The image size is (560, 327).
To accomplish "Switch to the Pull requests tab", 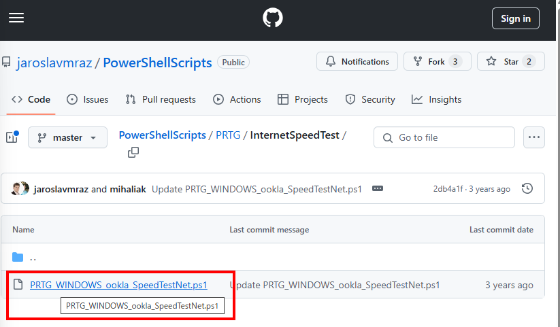I will (161, 100).
